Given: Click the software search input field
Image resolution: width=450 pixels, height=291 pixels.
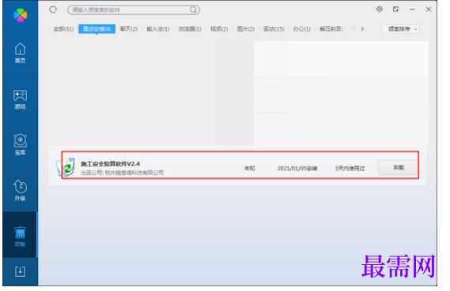Looking at the screenshot, I should (134, 10).
